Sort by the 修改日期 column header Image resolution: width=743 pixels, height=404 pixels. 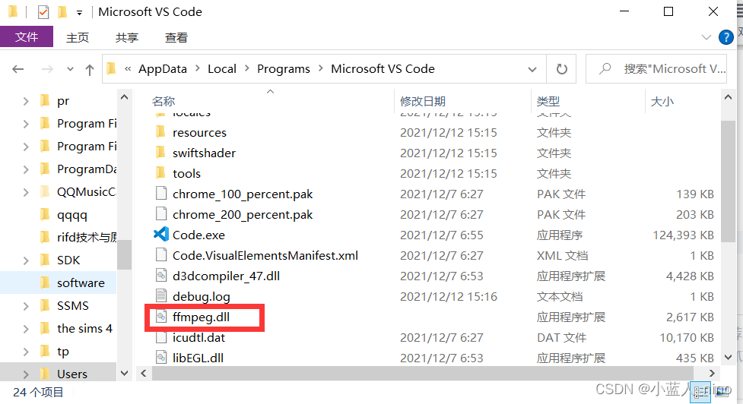423,101
